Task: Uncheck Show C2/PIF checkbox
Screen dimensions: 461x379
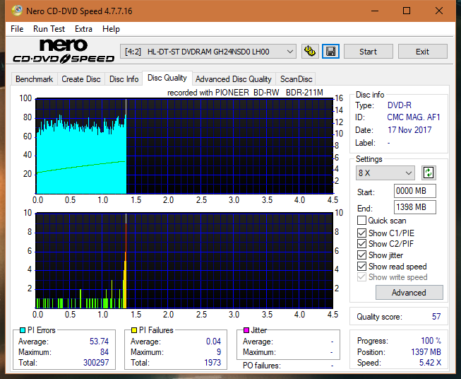Action: (x=361, y=244)
